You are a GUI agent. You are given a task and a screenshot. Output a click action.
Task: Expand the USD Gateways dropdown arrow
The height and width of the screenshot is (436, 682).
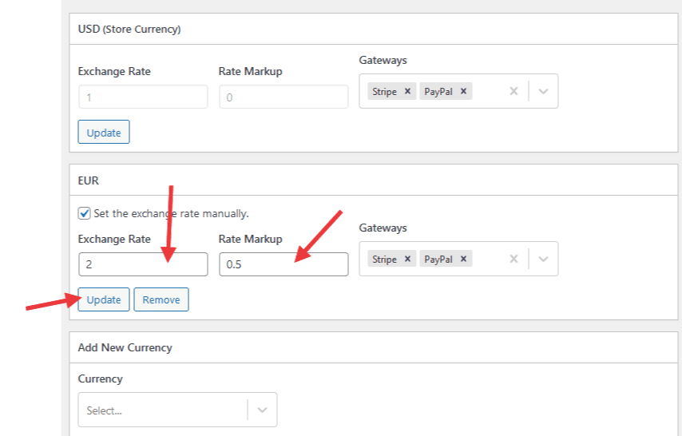[x=543, y=91]
